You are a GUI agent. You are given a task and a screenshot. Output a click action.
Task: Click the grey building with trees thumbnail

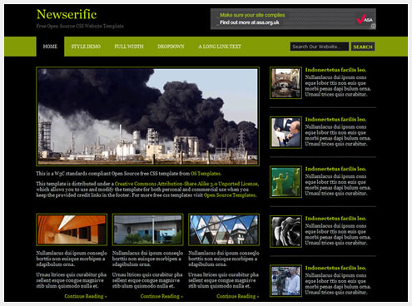point(147,229)
